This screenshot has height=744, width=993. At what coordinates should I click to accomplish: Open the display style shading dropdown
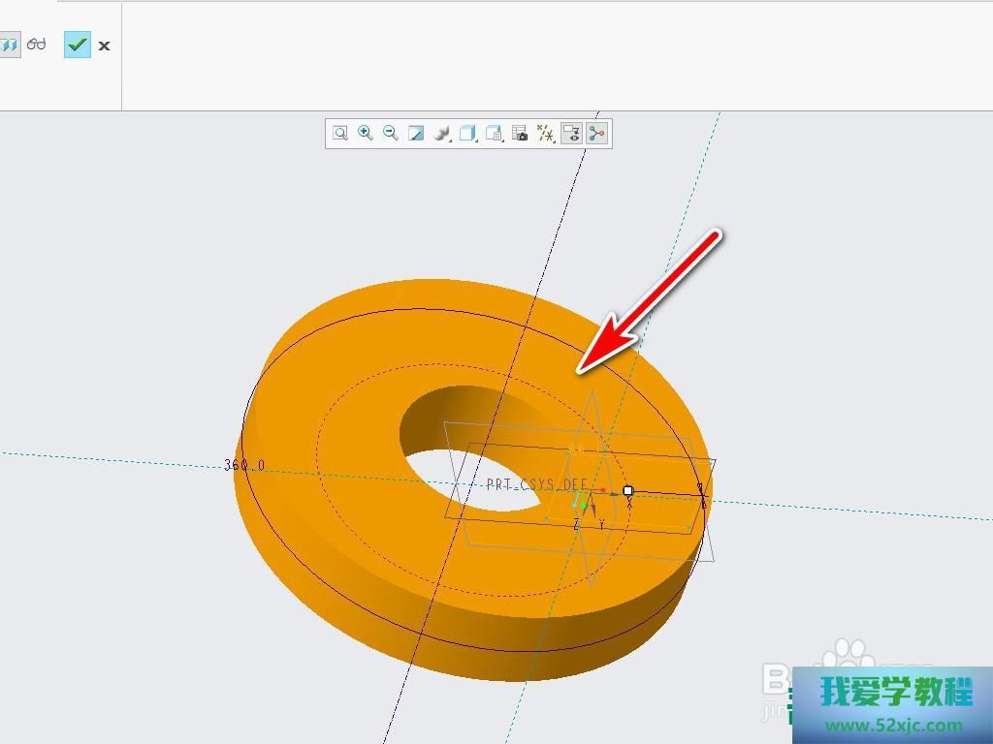click(x=442, y=134)
